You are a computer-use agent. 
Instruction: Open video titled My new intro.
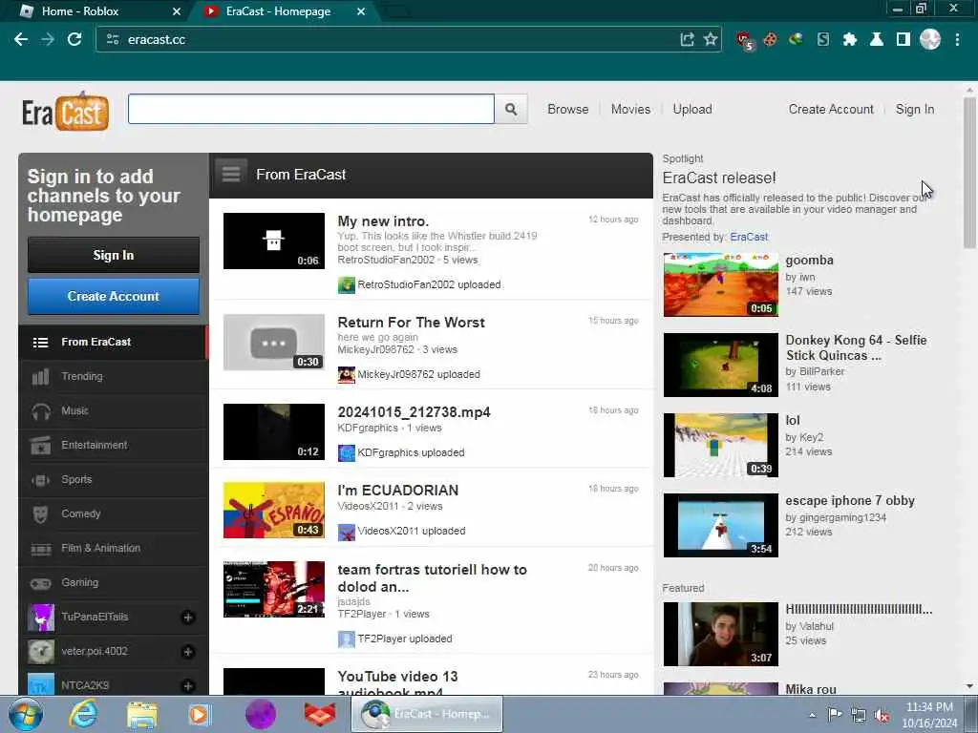coord(383,221)
